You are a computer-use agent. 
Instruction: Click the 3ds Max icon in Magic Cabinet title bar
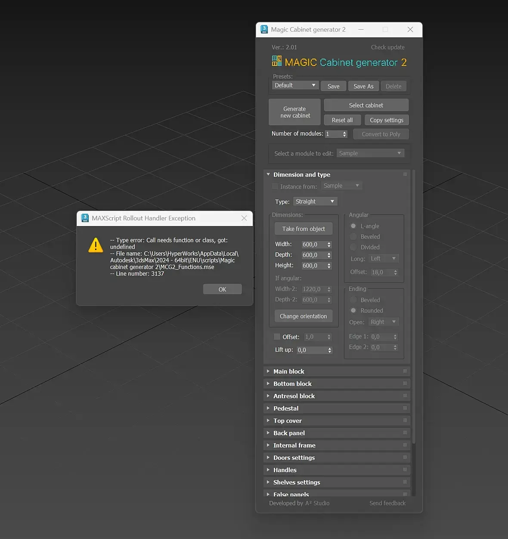[x=264, y=29]
